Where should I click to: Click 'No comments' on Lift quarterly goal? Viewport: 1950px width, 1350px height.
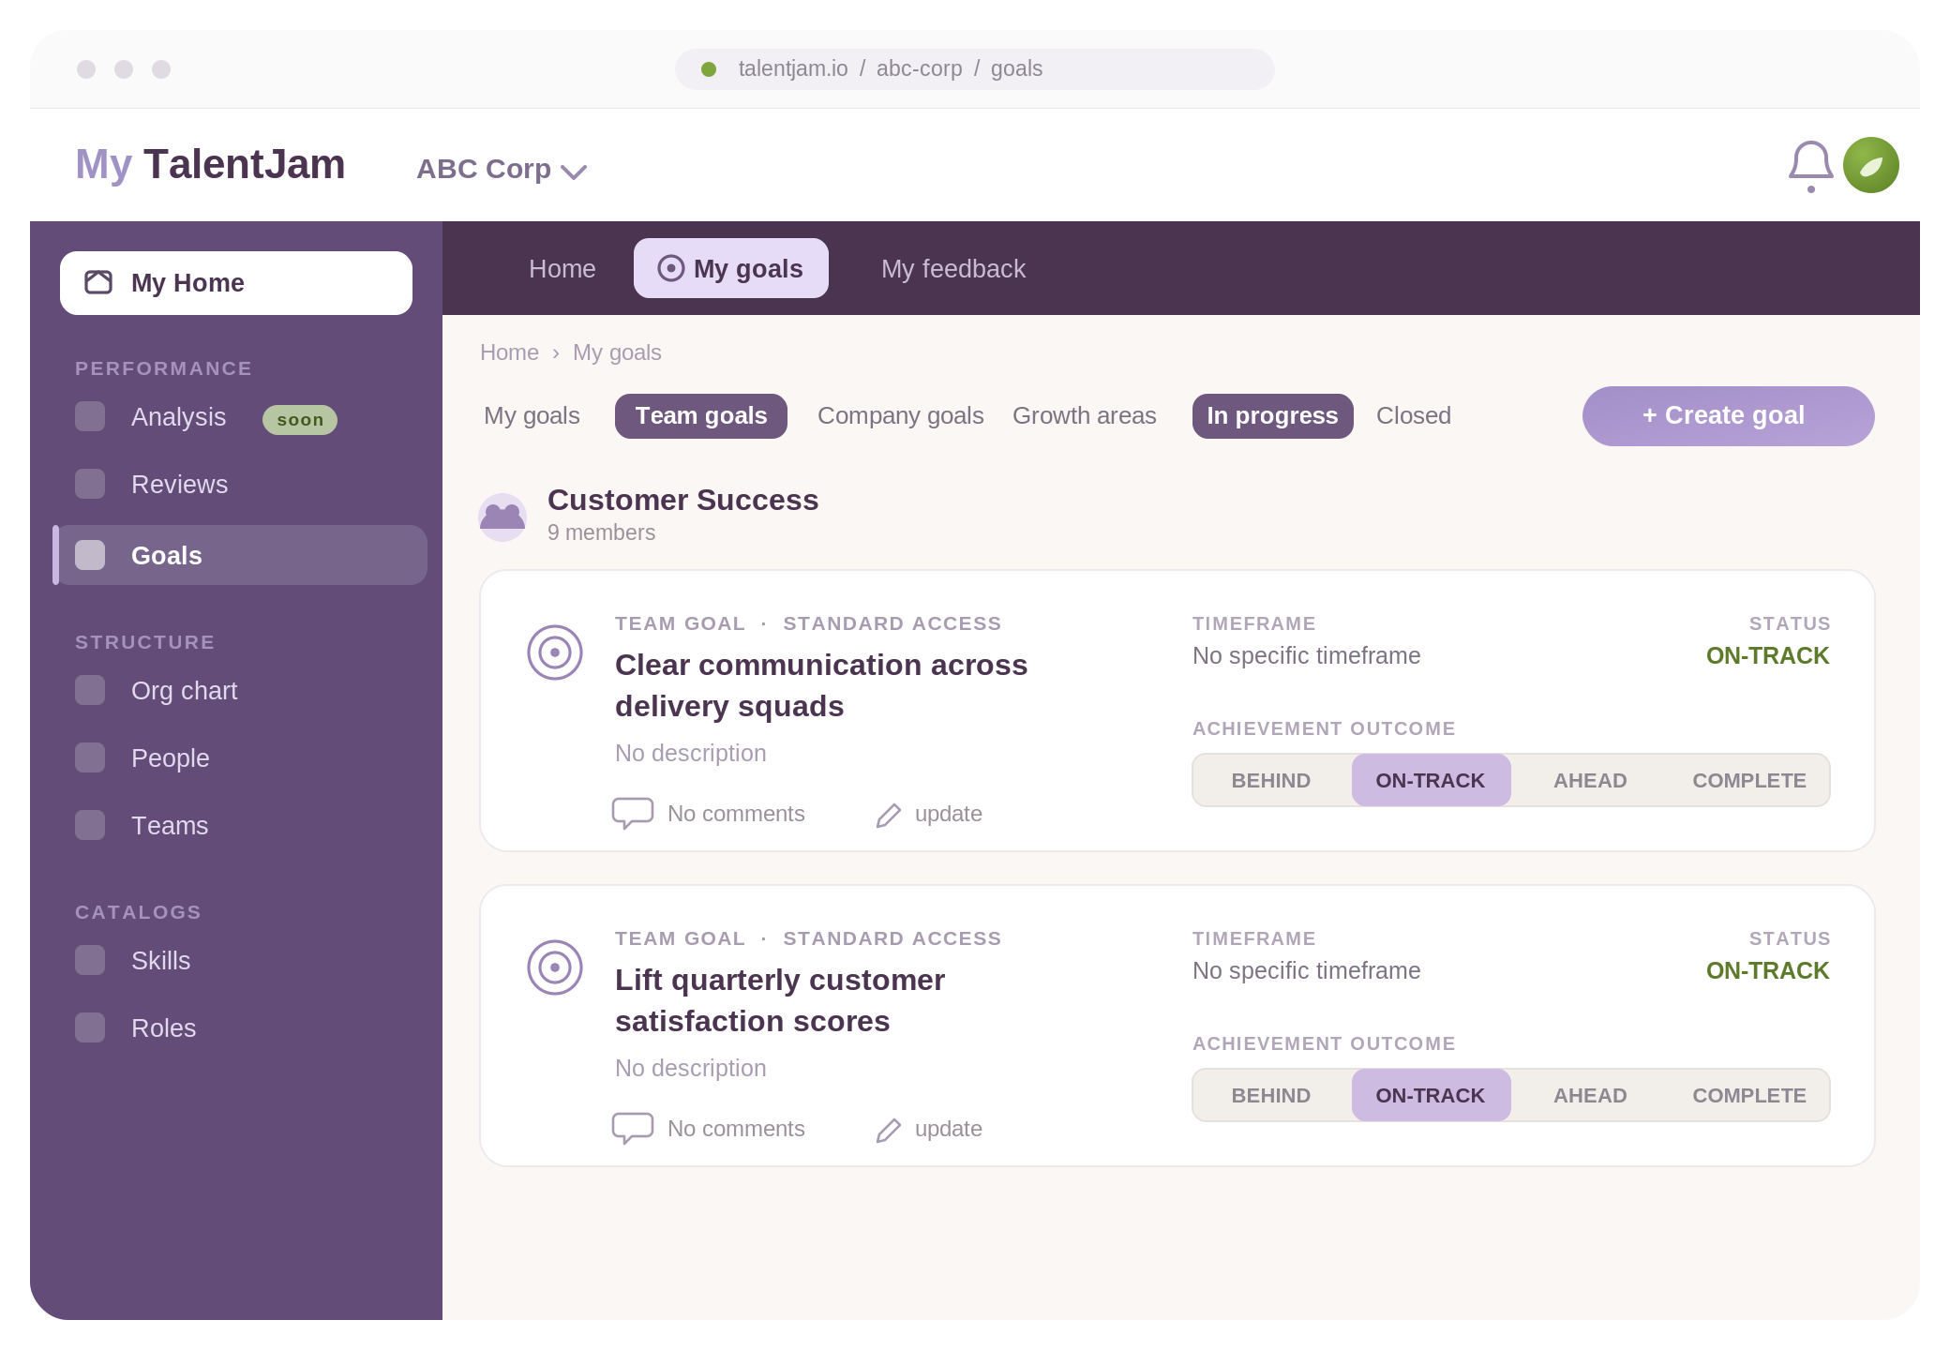pyautogui.click(x=736, y=1129)
